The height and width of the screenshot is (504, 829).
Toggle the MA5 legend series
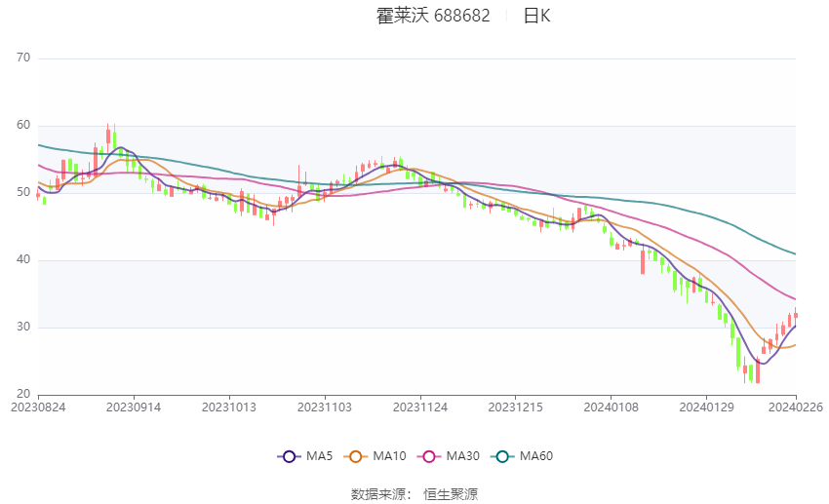(305, 456)
